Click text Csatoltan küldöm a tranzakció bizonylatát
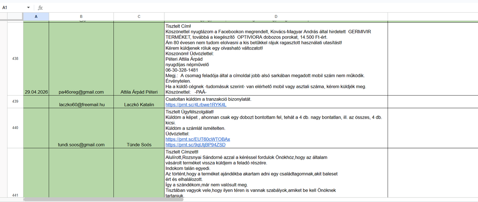This screenshot has width=478, height=202. [x=208, y=99]
